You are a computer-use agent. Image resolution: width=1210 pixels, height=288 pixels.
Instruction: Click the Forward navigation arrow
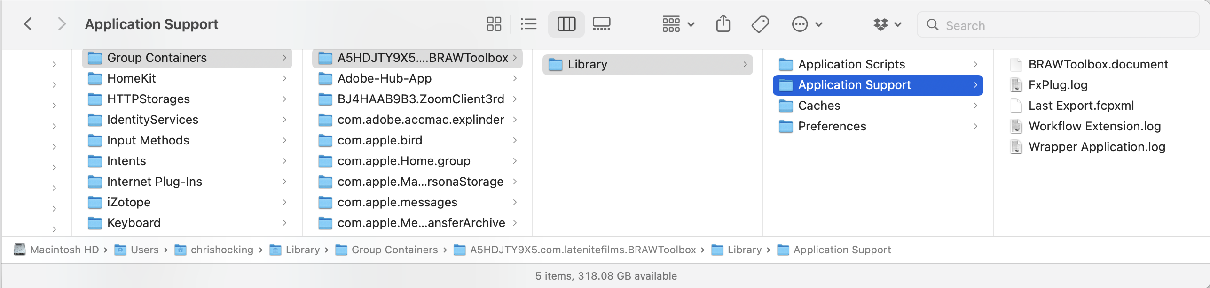(x=61, y=24)
